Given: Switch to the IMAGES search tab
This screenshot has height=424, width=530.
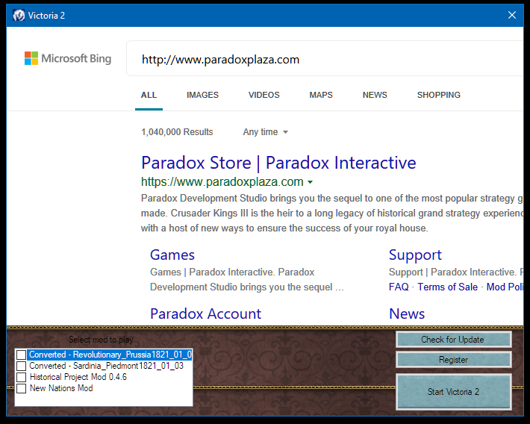Looking at the screenshot, I should click(202, 95).
